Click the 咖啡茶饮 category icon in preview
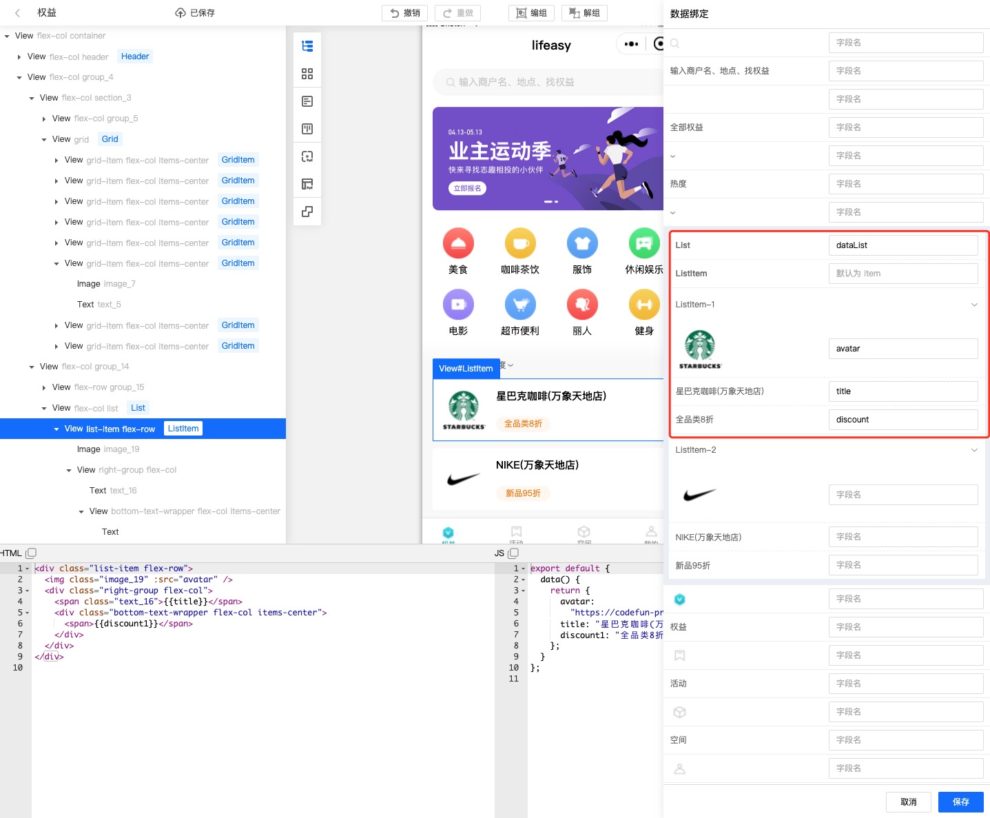The height and width of the screenshot is (818, 990). (x=520, y=243)
